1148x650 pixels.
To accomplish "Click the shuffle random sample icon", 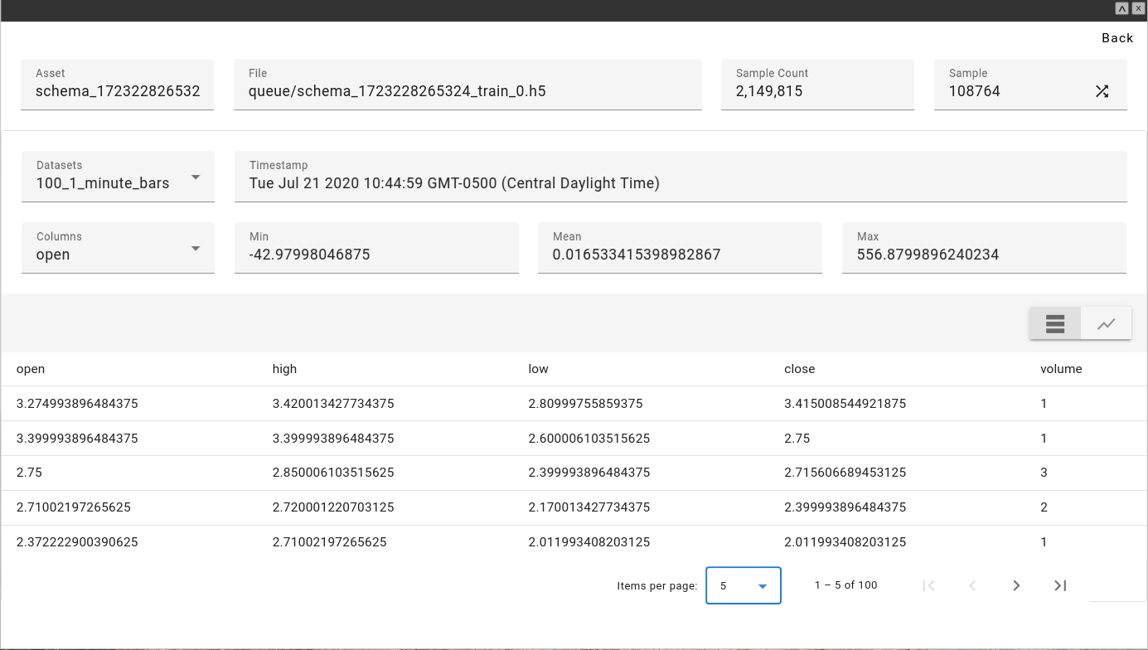I will pyautogui.click(x=1102, y=91).
